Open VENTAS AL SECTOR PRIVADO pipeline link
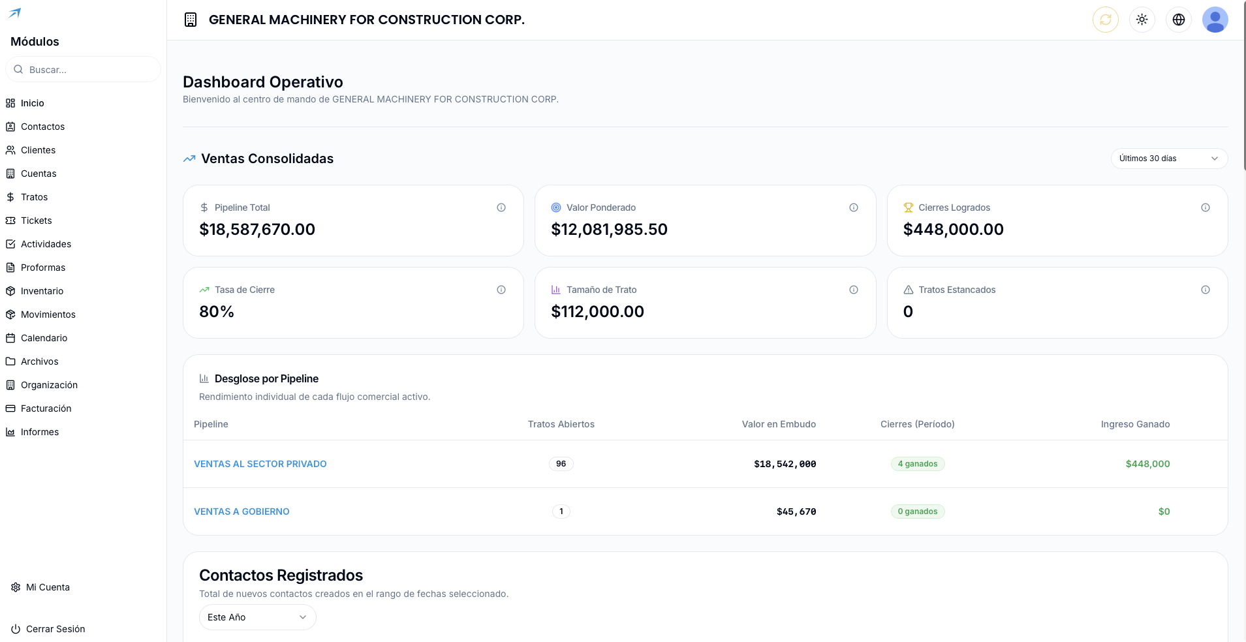The image size is (1246, 642). coord(260,464)
